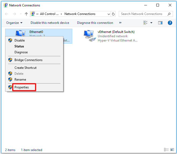Screen dimensions: 177x154
Task: Expand the address bar history dropdown
Action: pos(109,14)
